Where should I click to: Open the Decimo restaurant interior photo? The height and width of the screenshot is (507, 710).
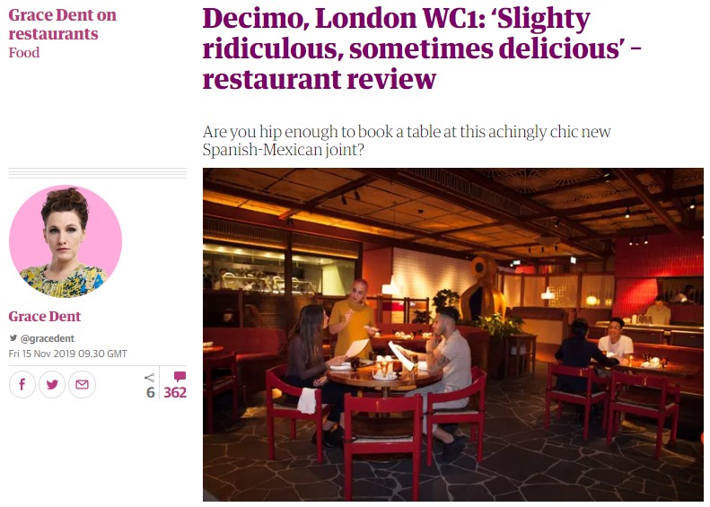point(452,335)
